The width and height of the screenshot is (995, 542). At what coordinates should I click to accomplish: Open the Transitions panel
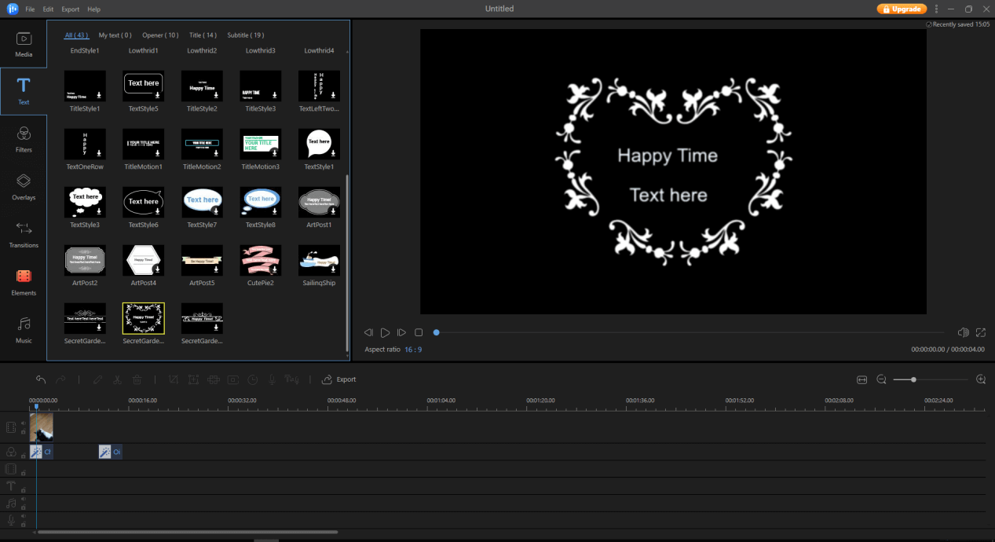tap(24, 234)
